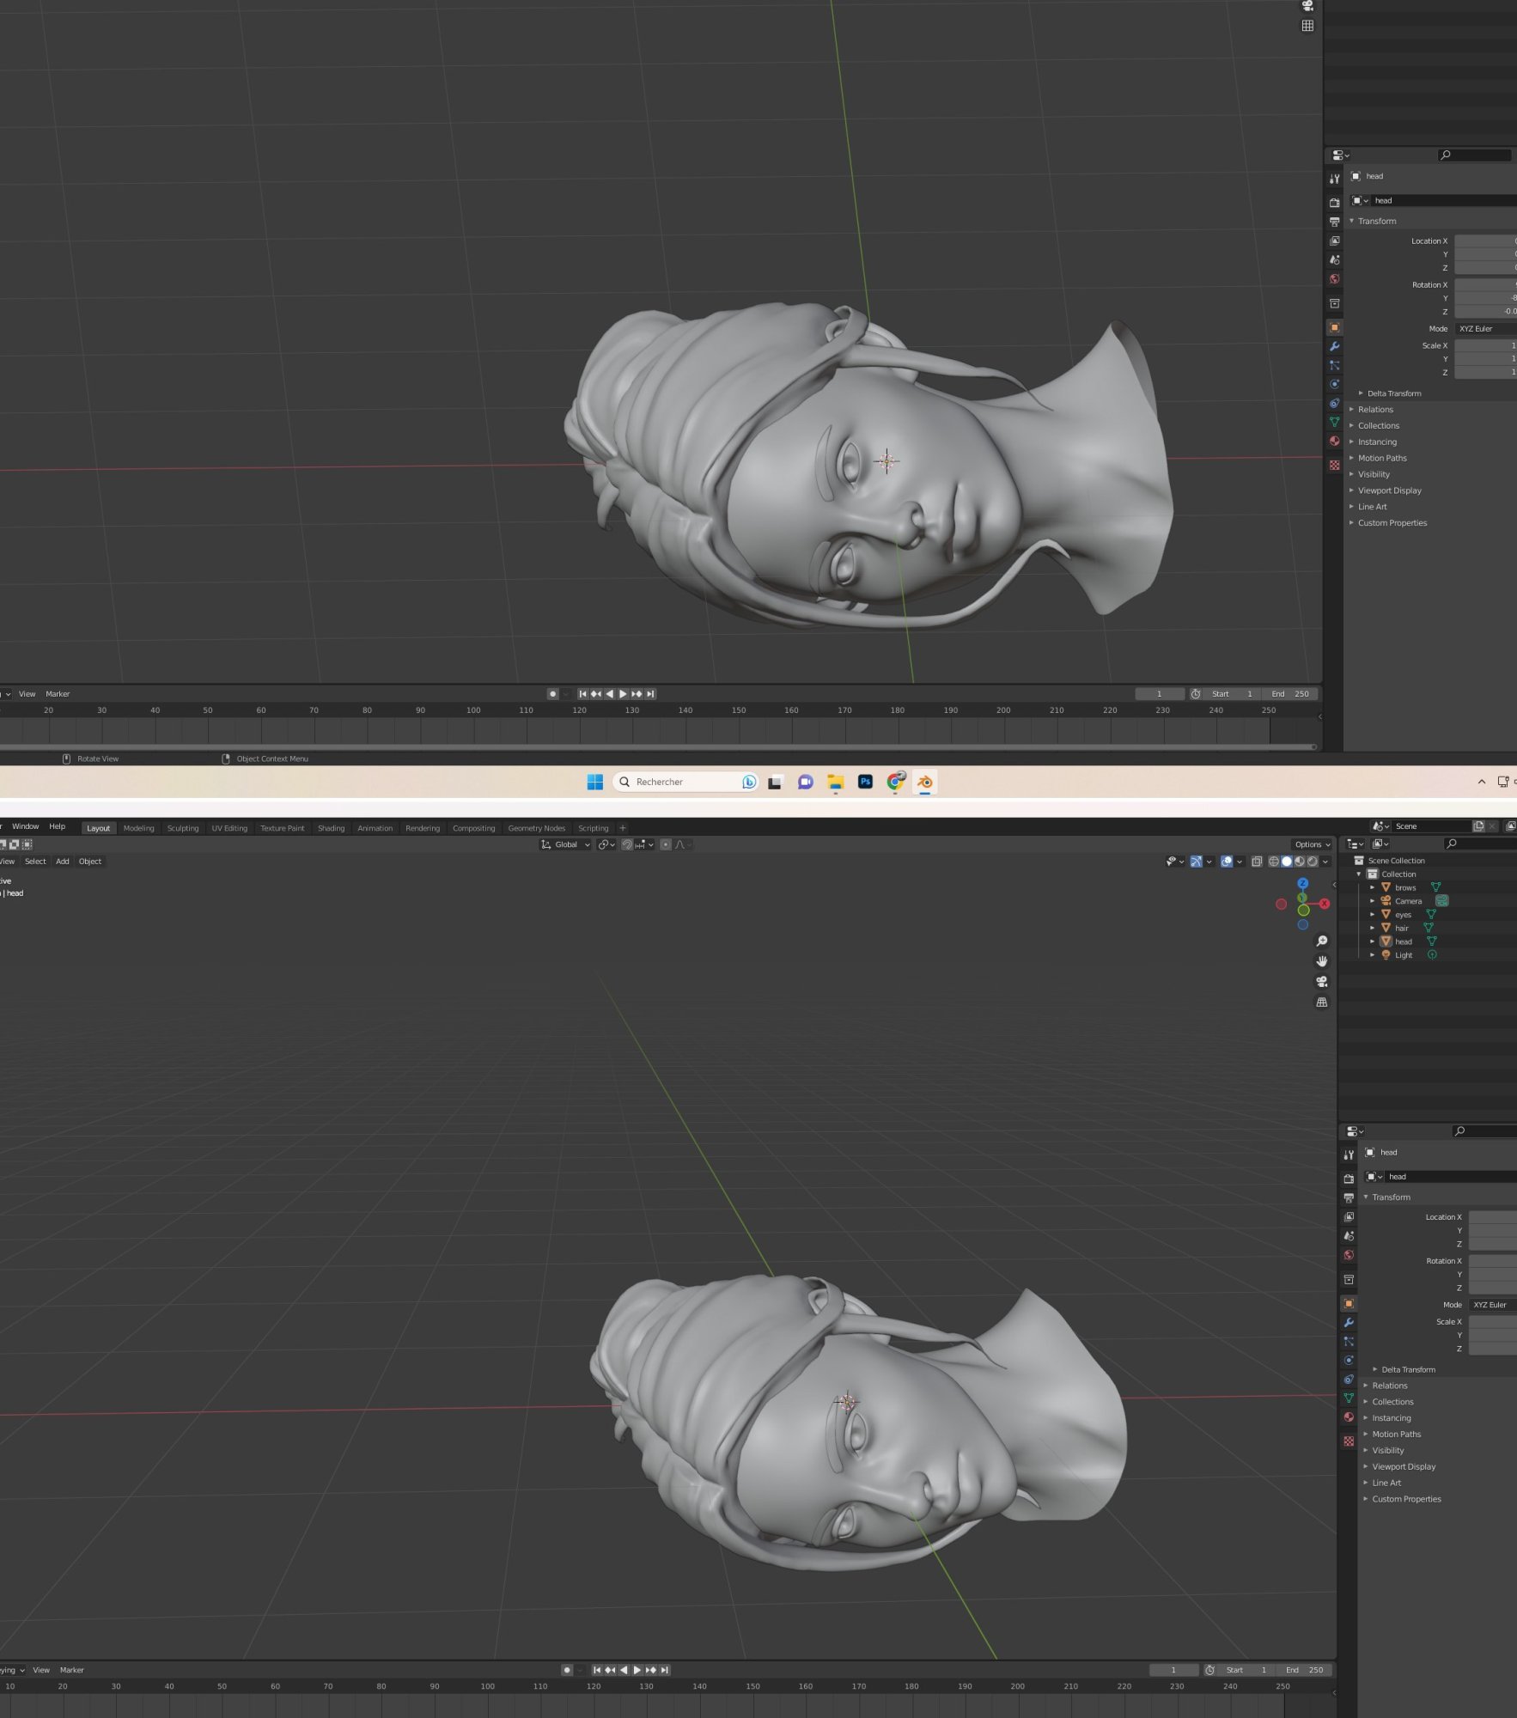Toggle X-ray mode in viewport header
Screen dimensions: 1517x1718
point(1257,862)
